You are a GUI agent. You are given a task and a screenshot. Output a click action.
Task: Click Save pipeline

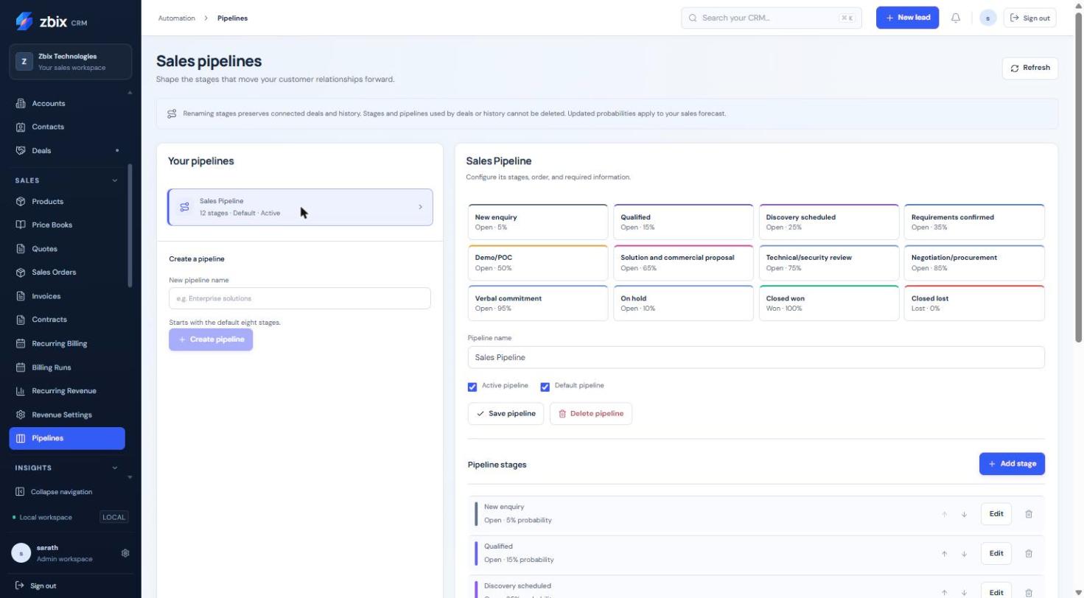(x=506, y=414)
